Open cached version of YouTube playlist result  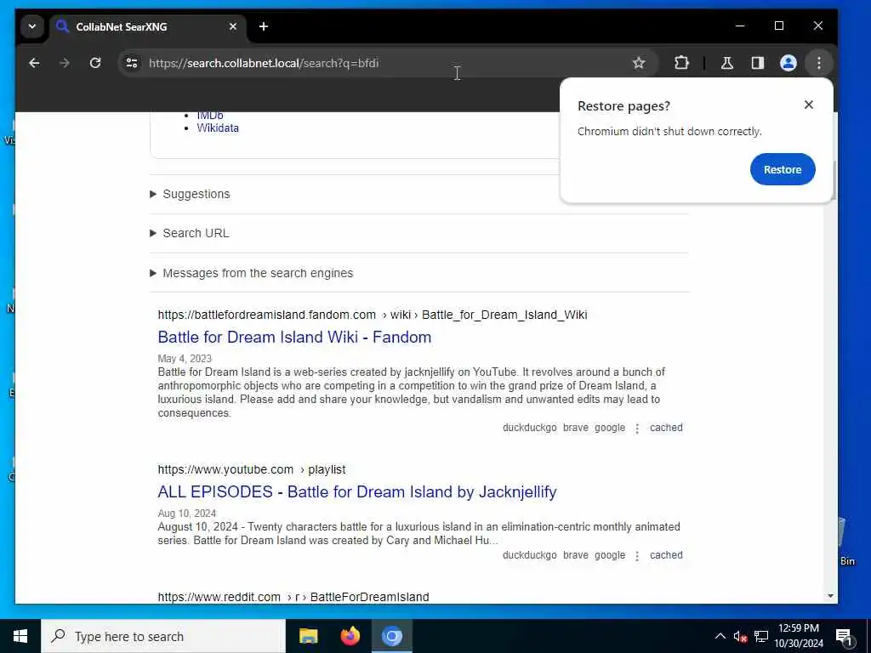(x=666, y=555)
